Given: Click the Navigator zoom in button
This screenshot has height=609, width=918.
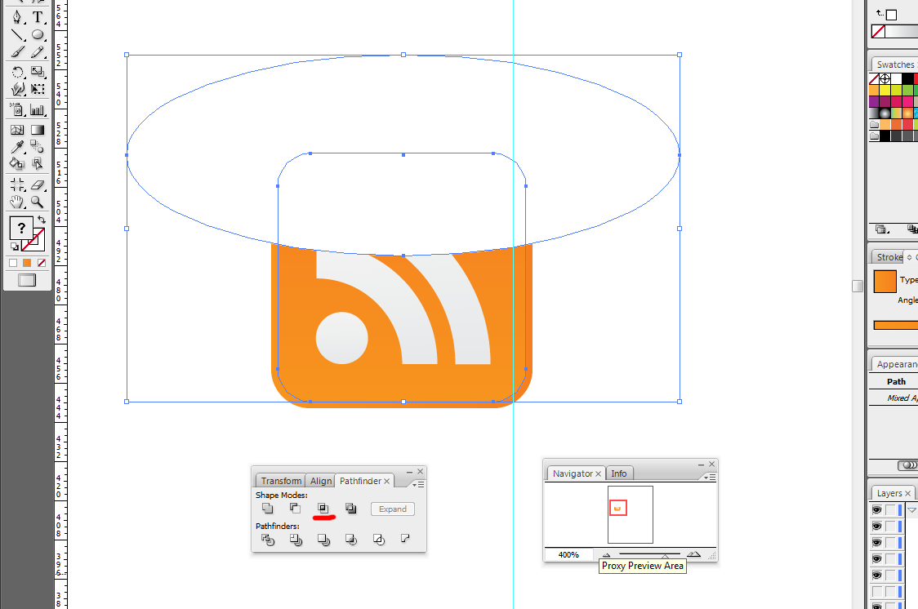Looking at the screenshot, I should pos(693,554).
